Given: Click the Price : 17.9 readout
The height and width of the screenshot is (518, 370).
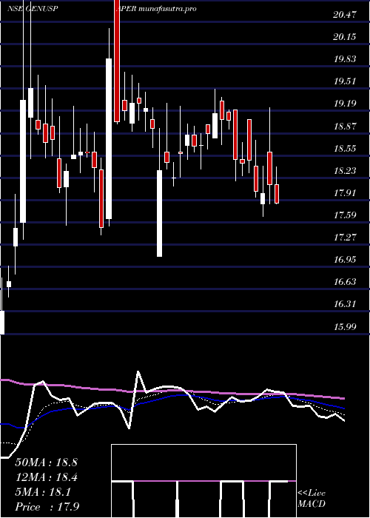Looking at the screenshot, I should [x=47, y=507].
